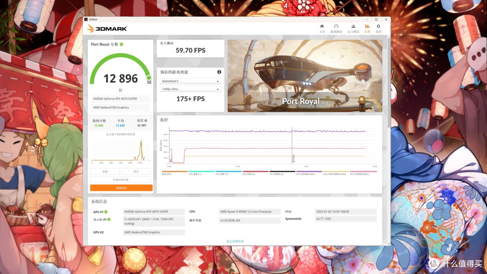This screenshot has width=487, height=274.
Task: Go to the 主页 home icon
Action: point(322,28)
